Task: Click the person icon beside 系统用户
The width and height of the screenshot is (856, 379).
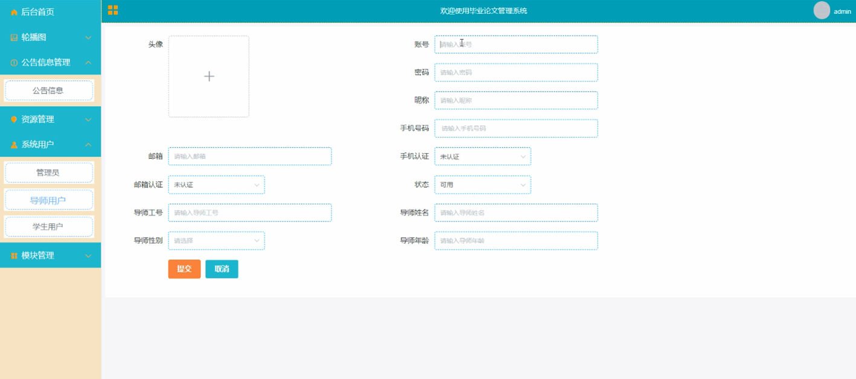Action: (x=14, y=145)
